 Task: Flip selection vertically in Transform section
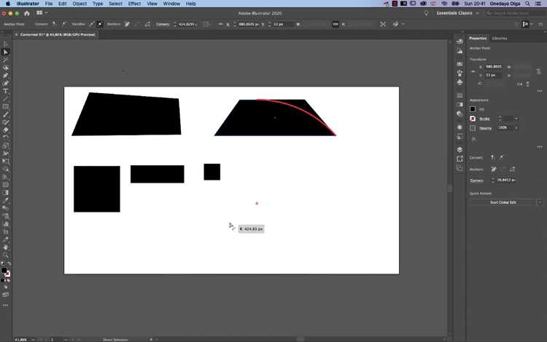[x=527, y=84]
